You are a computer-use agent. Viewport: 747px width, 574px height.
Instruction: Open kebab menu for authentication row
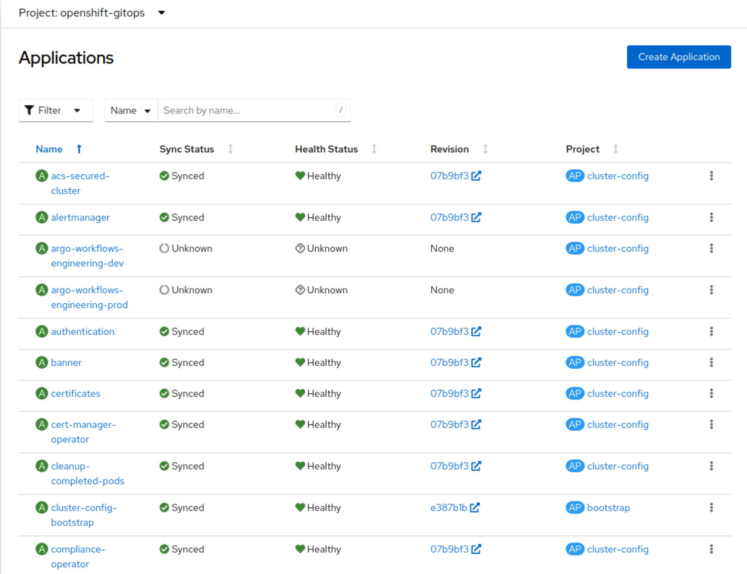point(711,332)
